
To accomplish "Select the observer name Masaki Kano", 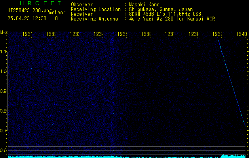I will [144, 5].
